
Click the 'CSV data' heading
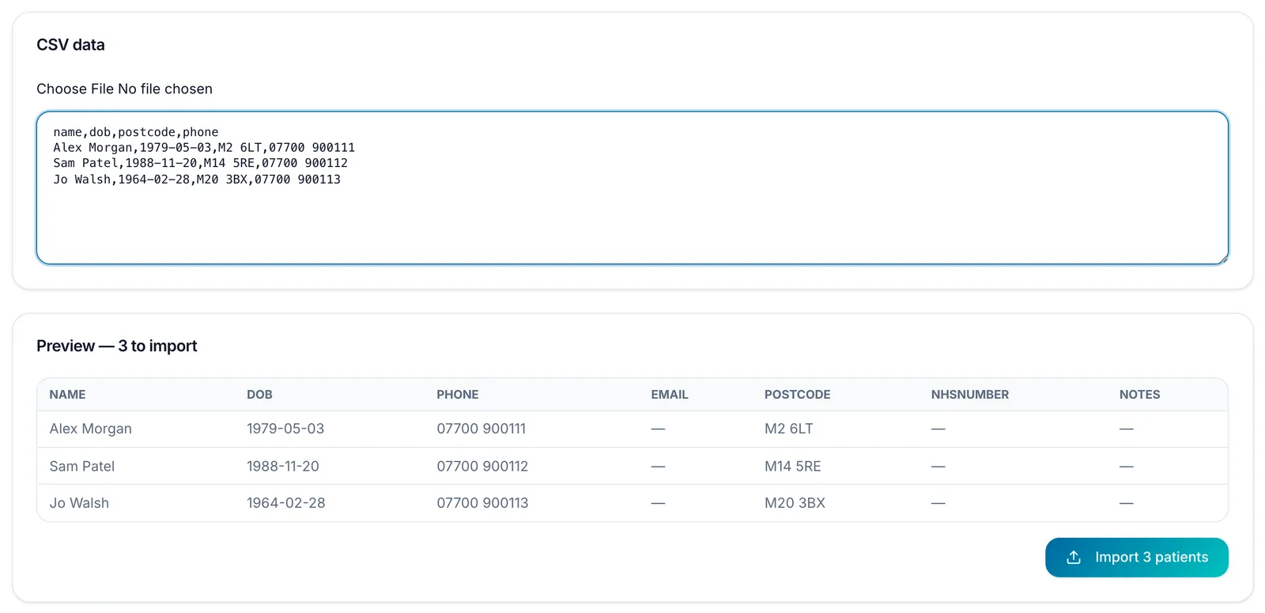(x=70, y=45)
